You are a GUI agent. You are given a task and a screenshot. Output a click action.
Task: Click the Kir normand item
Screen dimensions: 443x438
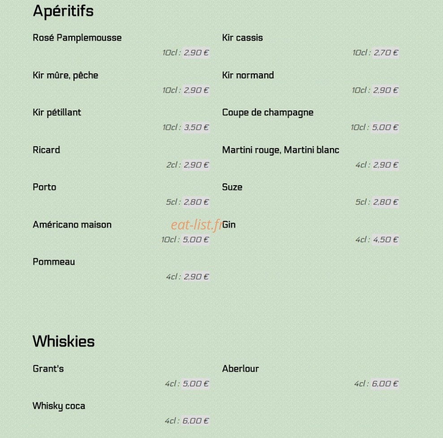click(x=248, y=75)
